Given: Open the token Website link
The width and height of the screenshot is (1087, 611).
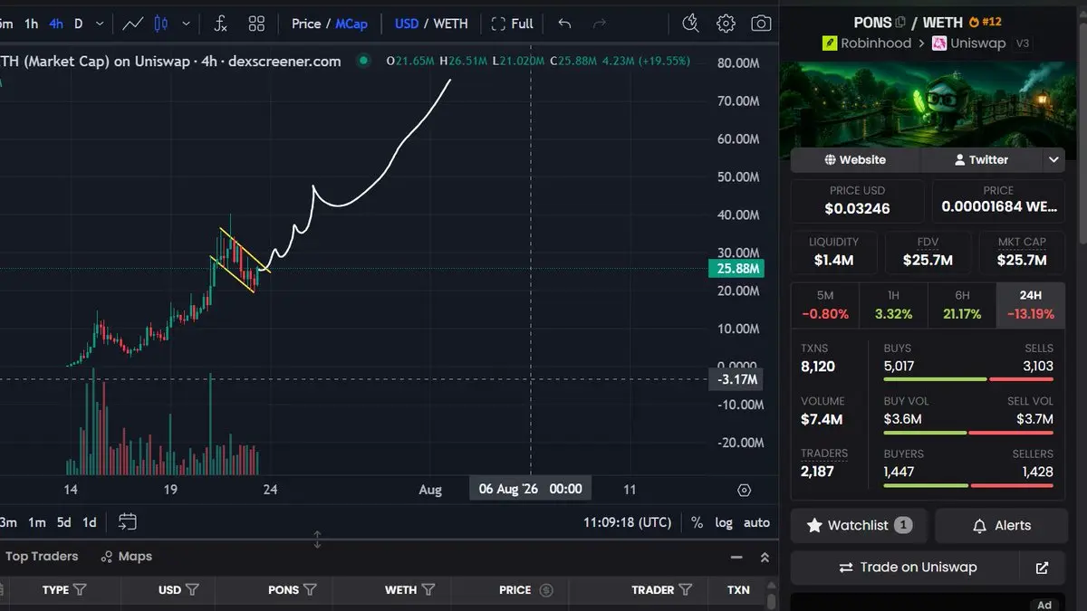Looking at the screenshot, I should [855, 159].
